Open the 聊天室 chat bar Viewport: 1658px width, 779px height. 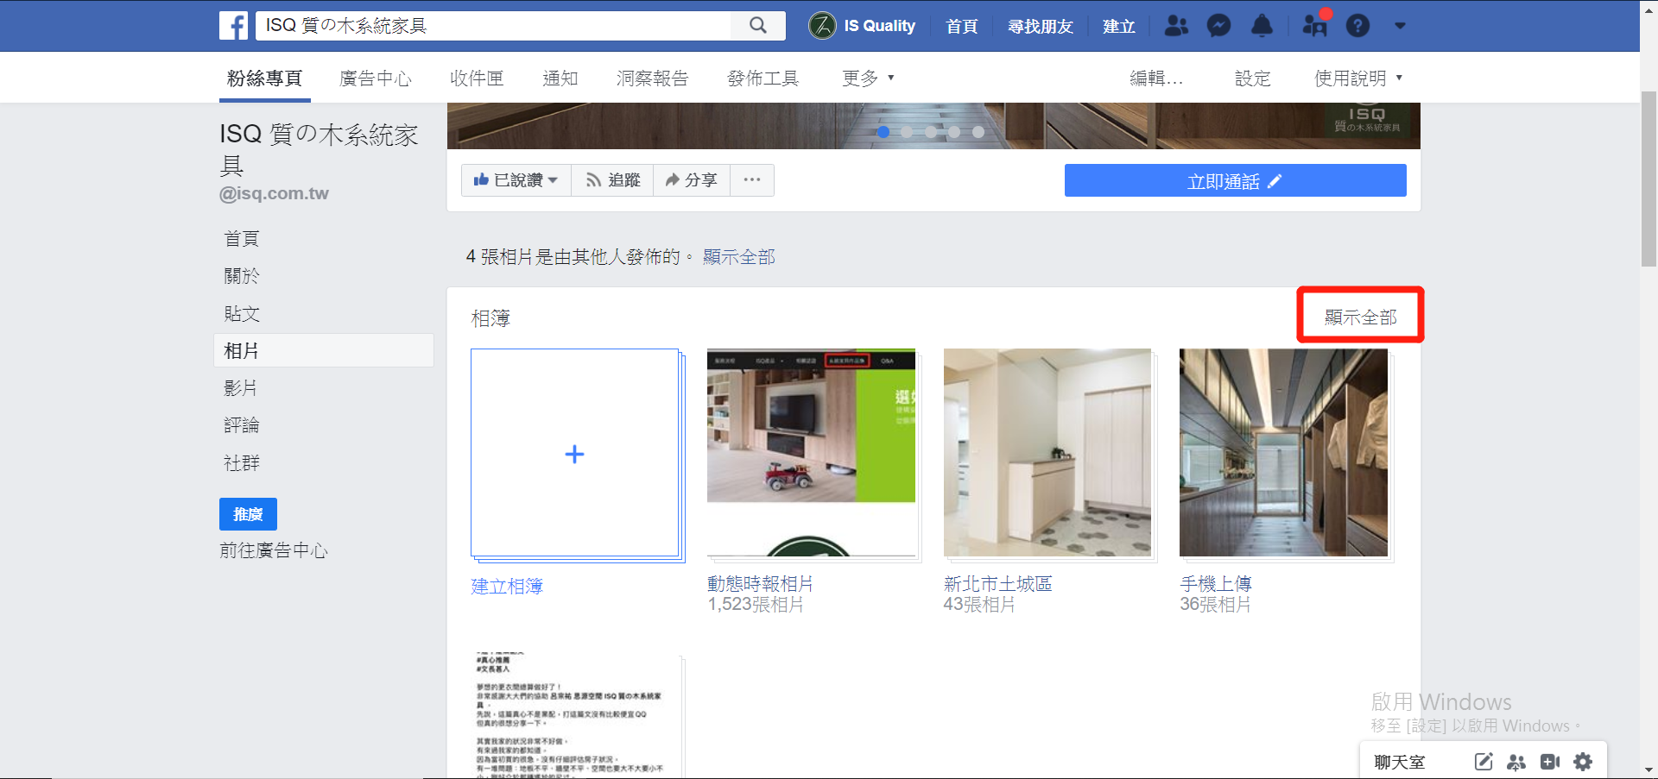click(x=1399, y=762)
